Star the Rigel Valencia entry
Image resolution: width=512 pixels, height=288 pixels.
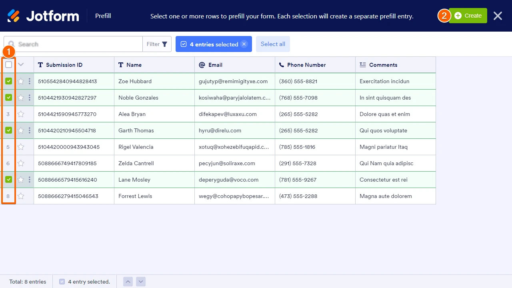[21, 147]
